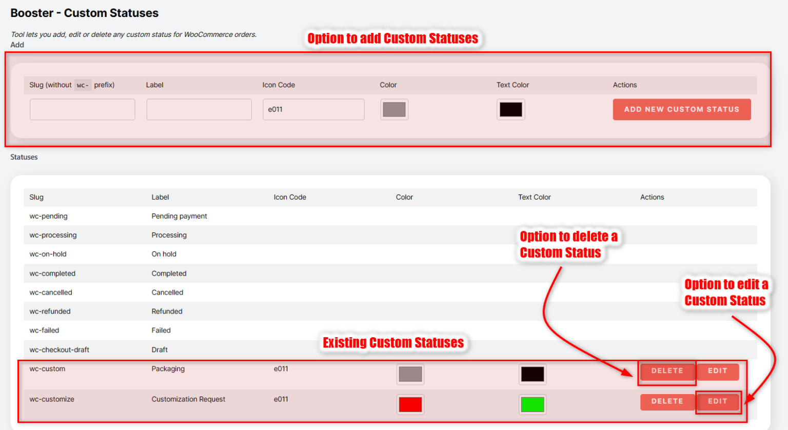Select the wc-refunded slug text
788x430 pixels.
click(x=50, y=311)
